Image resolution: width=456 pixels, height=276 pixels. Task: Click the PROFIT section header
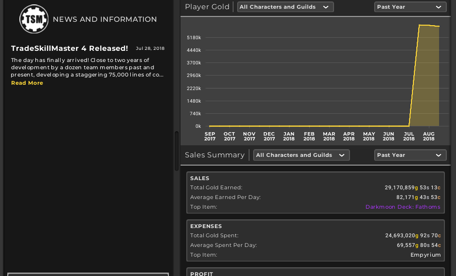[201, 274]
